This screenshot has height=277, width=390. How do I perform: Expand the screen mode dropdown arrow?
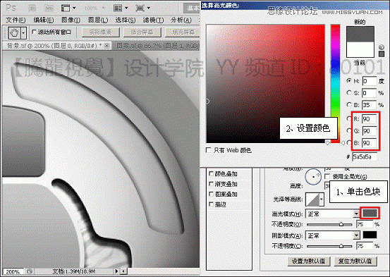(149, 8)
